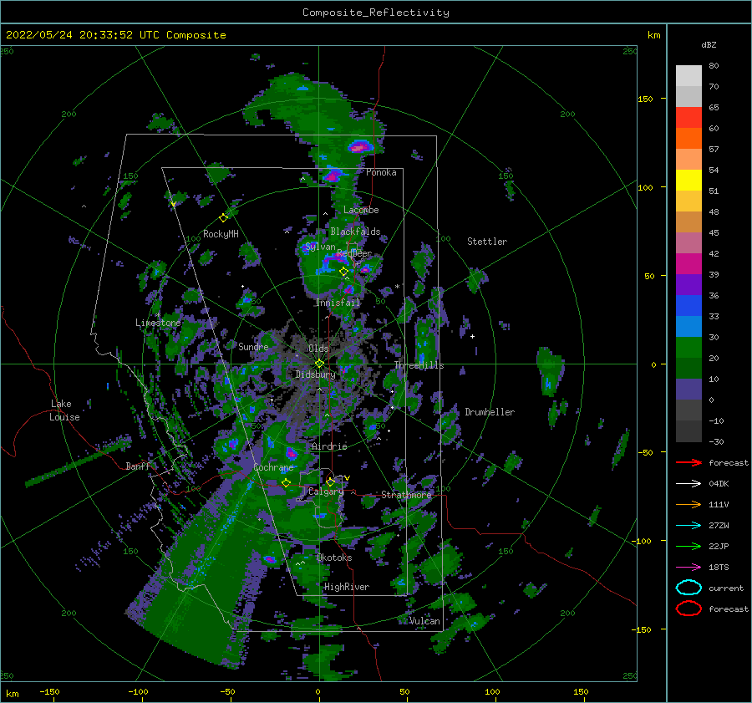This screenshot has width=752, height=703.
Task: Click the red forecast arrow icon
Action: pos(688,462)
